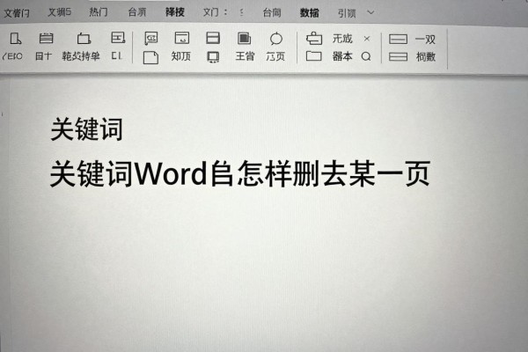Viewport: 528px width, 352px height.
Task: Click the rectangle icon beside 桐数
Action: coord(398,56)
